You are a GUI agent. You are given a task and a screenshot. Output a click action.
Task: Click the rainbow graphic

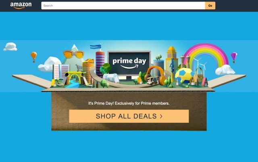coord(206,55)
